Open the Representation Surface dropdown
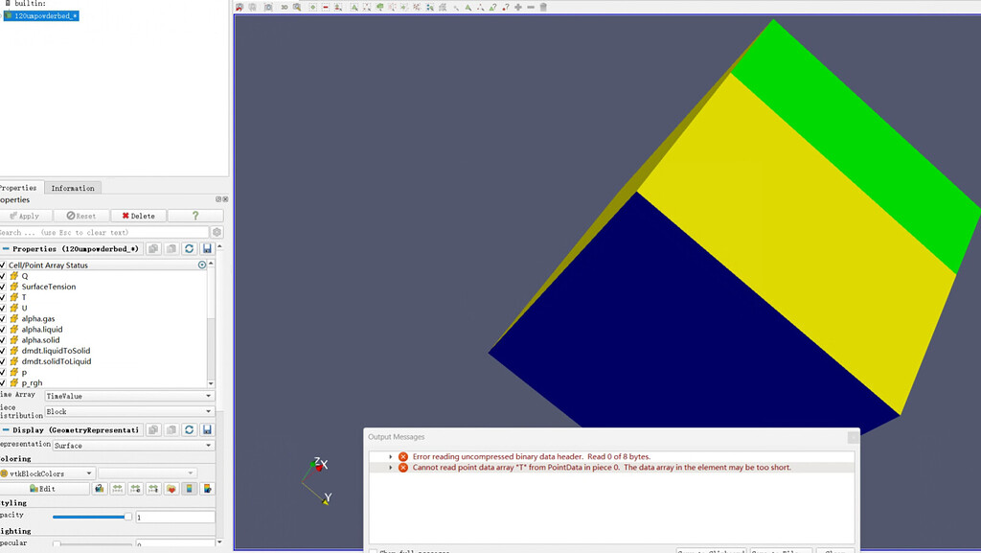Screen dimensions: 981x553 coord(129,446)
